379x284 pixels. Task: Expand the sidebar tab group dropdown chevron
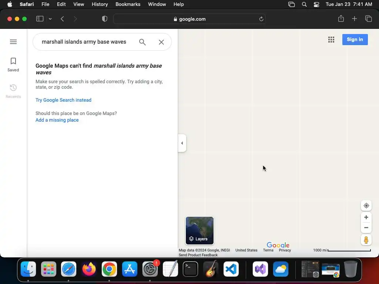click(50, 19)
